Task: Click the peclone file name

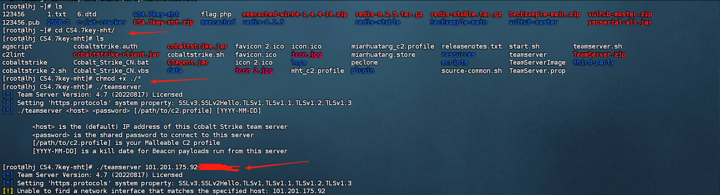Action: click(x=364, y=62)
